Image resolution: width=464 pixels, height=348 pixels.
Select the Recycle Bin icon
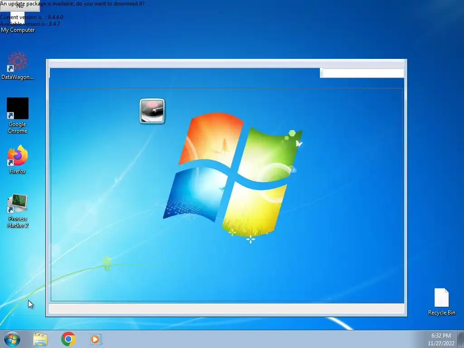tap(441, 302)
